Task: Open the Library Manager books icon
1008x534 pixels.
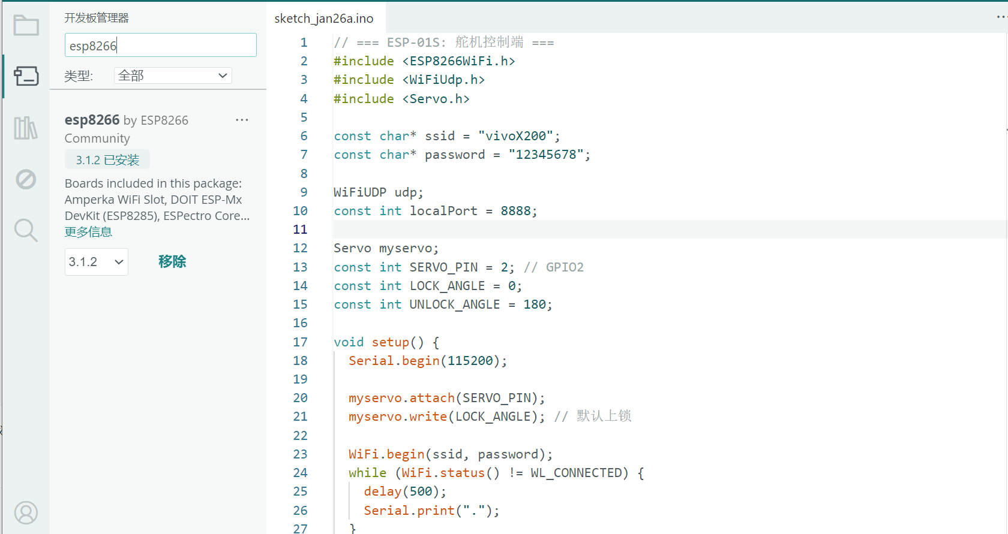Action: click(26, 128)
